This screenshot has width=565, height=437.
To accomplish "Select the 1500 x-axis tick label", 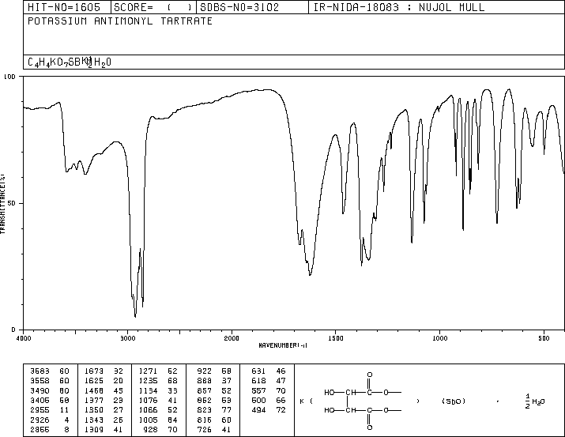I will coord(336,338).
